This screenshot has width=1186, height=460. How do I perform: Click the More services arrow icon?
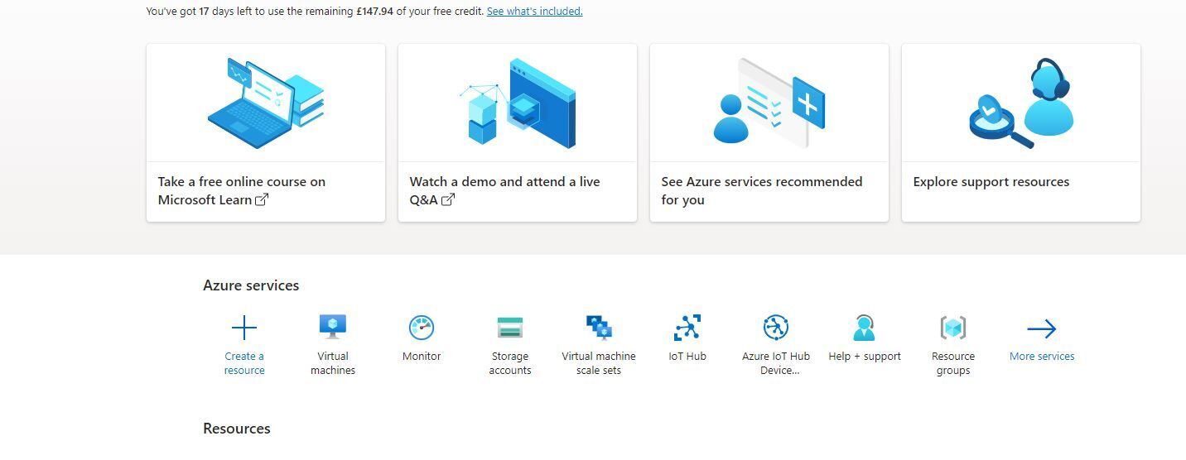(1042, 329)
